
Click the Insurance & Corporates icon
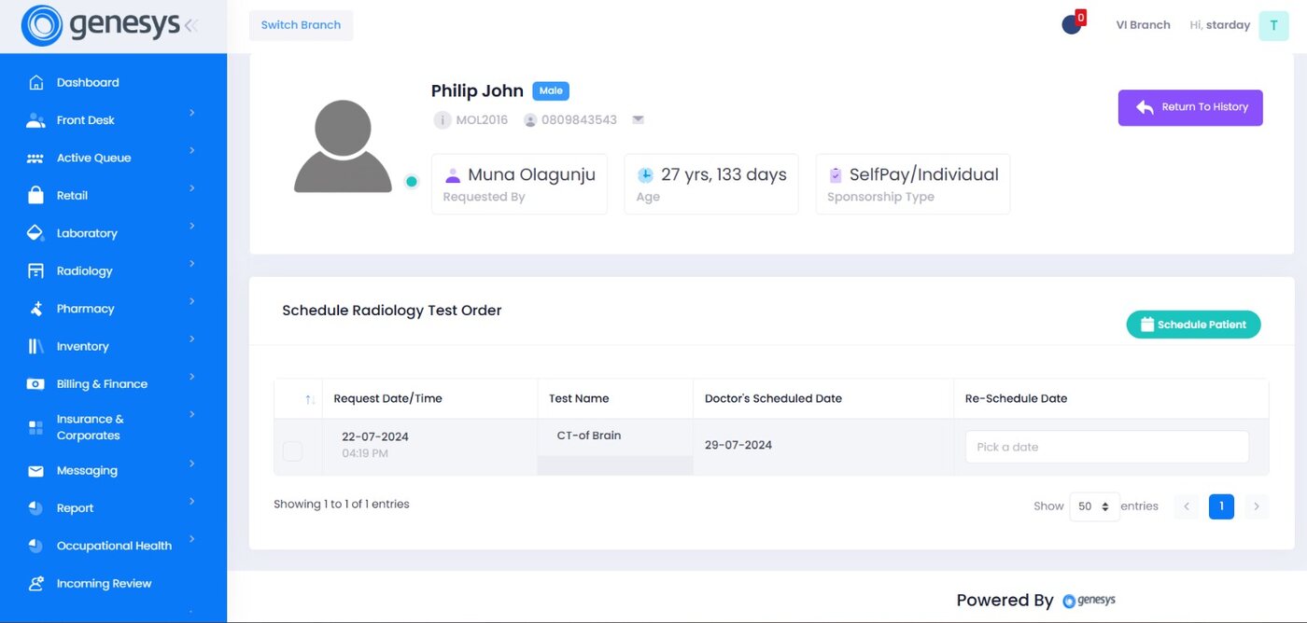(x=35, y=427)
